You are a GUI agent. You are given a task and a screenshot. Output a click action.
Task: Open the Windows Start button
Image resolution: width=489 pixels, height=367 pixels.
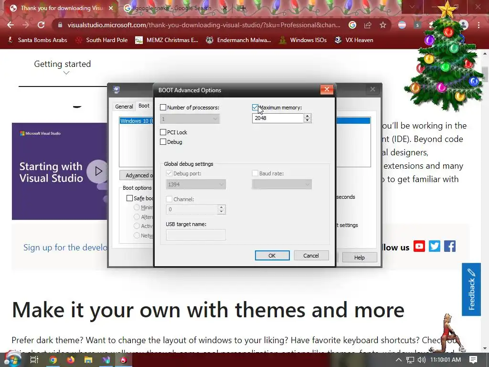click(x=12, y=360)
